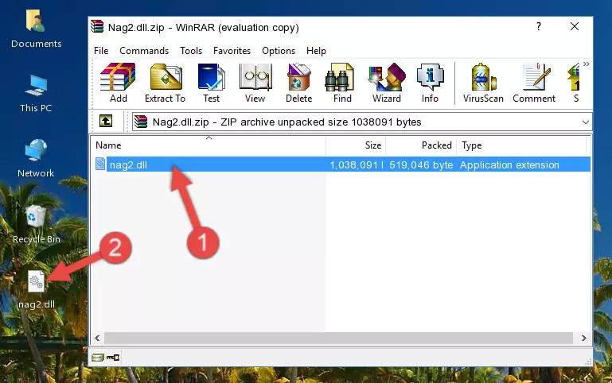Click the drive icon in status bar
The width and height of the screenshot is (612, 383).
(x=98, y=357)
